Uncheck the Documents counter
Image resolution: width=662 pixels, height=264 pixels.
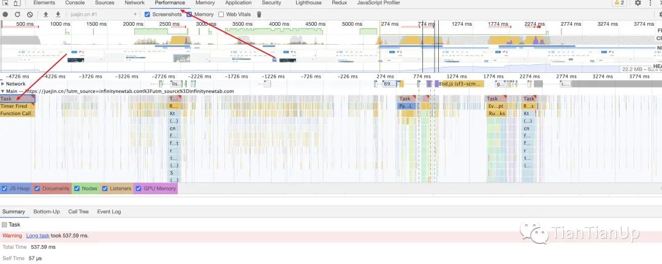point(37,189)
